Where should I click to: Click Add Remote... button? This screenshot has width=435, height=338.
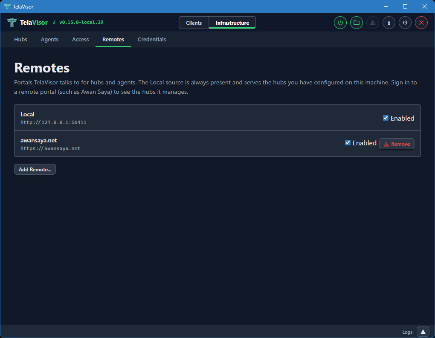[35, 169]
